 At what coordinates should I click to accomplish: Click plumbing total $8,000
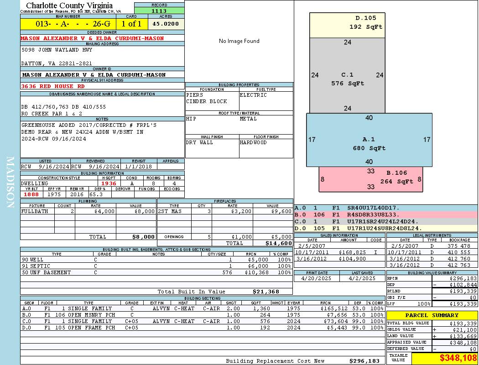tap(144, 237)
